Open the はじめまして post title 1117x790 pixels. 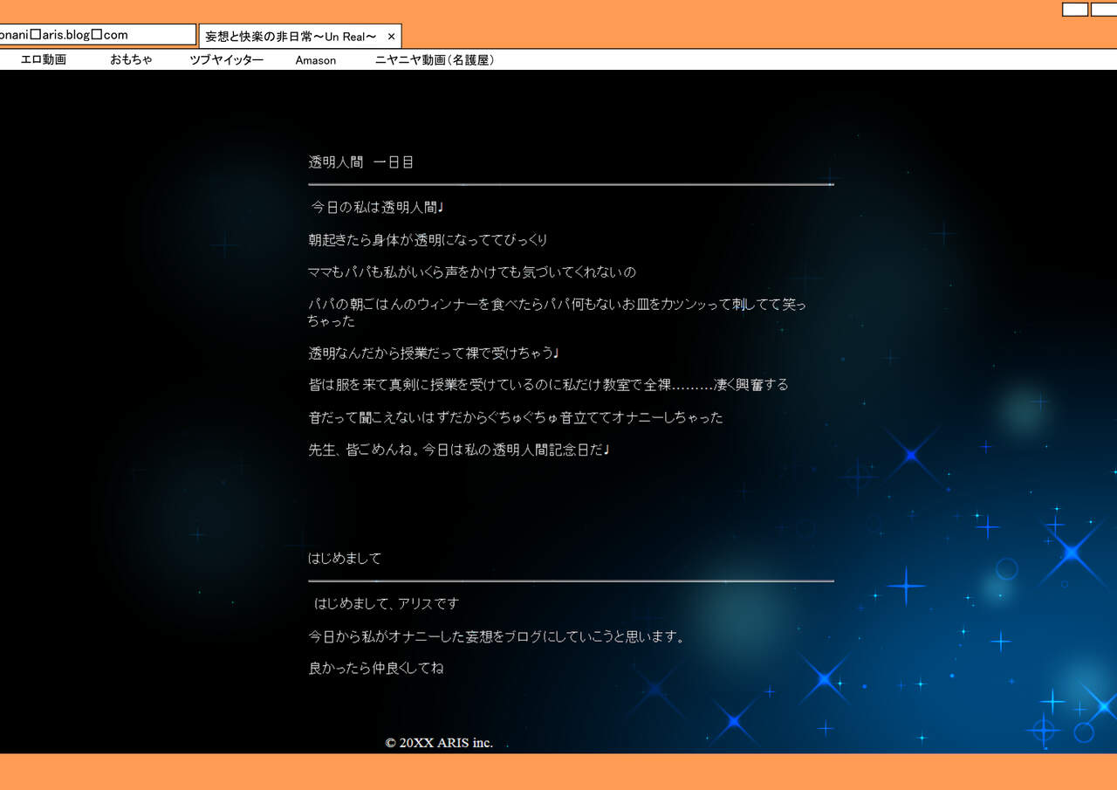[345, 559]
